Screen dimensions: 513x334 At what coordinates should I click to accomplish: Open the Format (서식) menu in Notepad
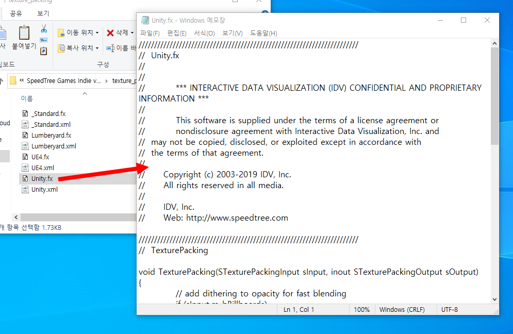tap(204, 34)
